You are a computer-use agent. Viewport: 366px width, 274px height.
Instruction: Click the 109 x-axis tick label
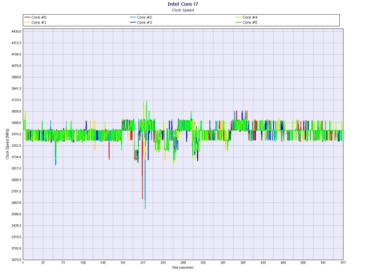(83, 263)
